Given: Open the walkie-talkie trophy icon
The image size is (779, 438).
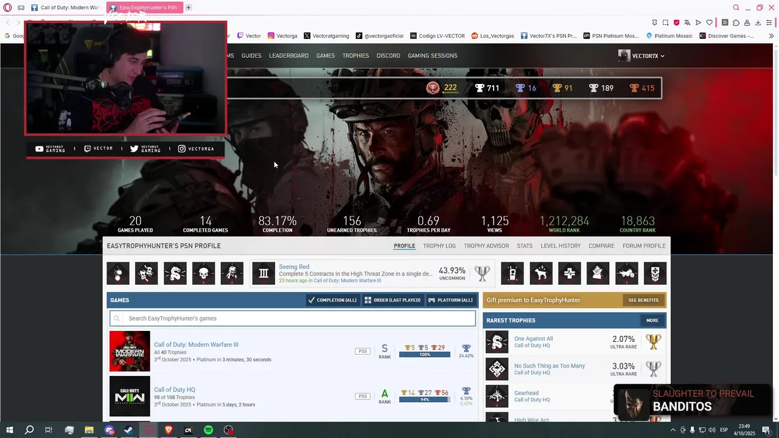Looking at the screenshot, I should pos(512,273).
